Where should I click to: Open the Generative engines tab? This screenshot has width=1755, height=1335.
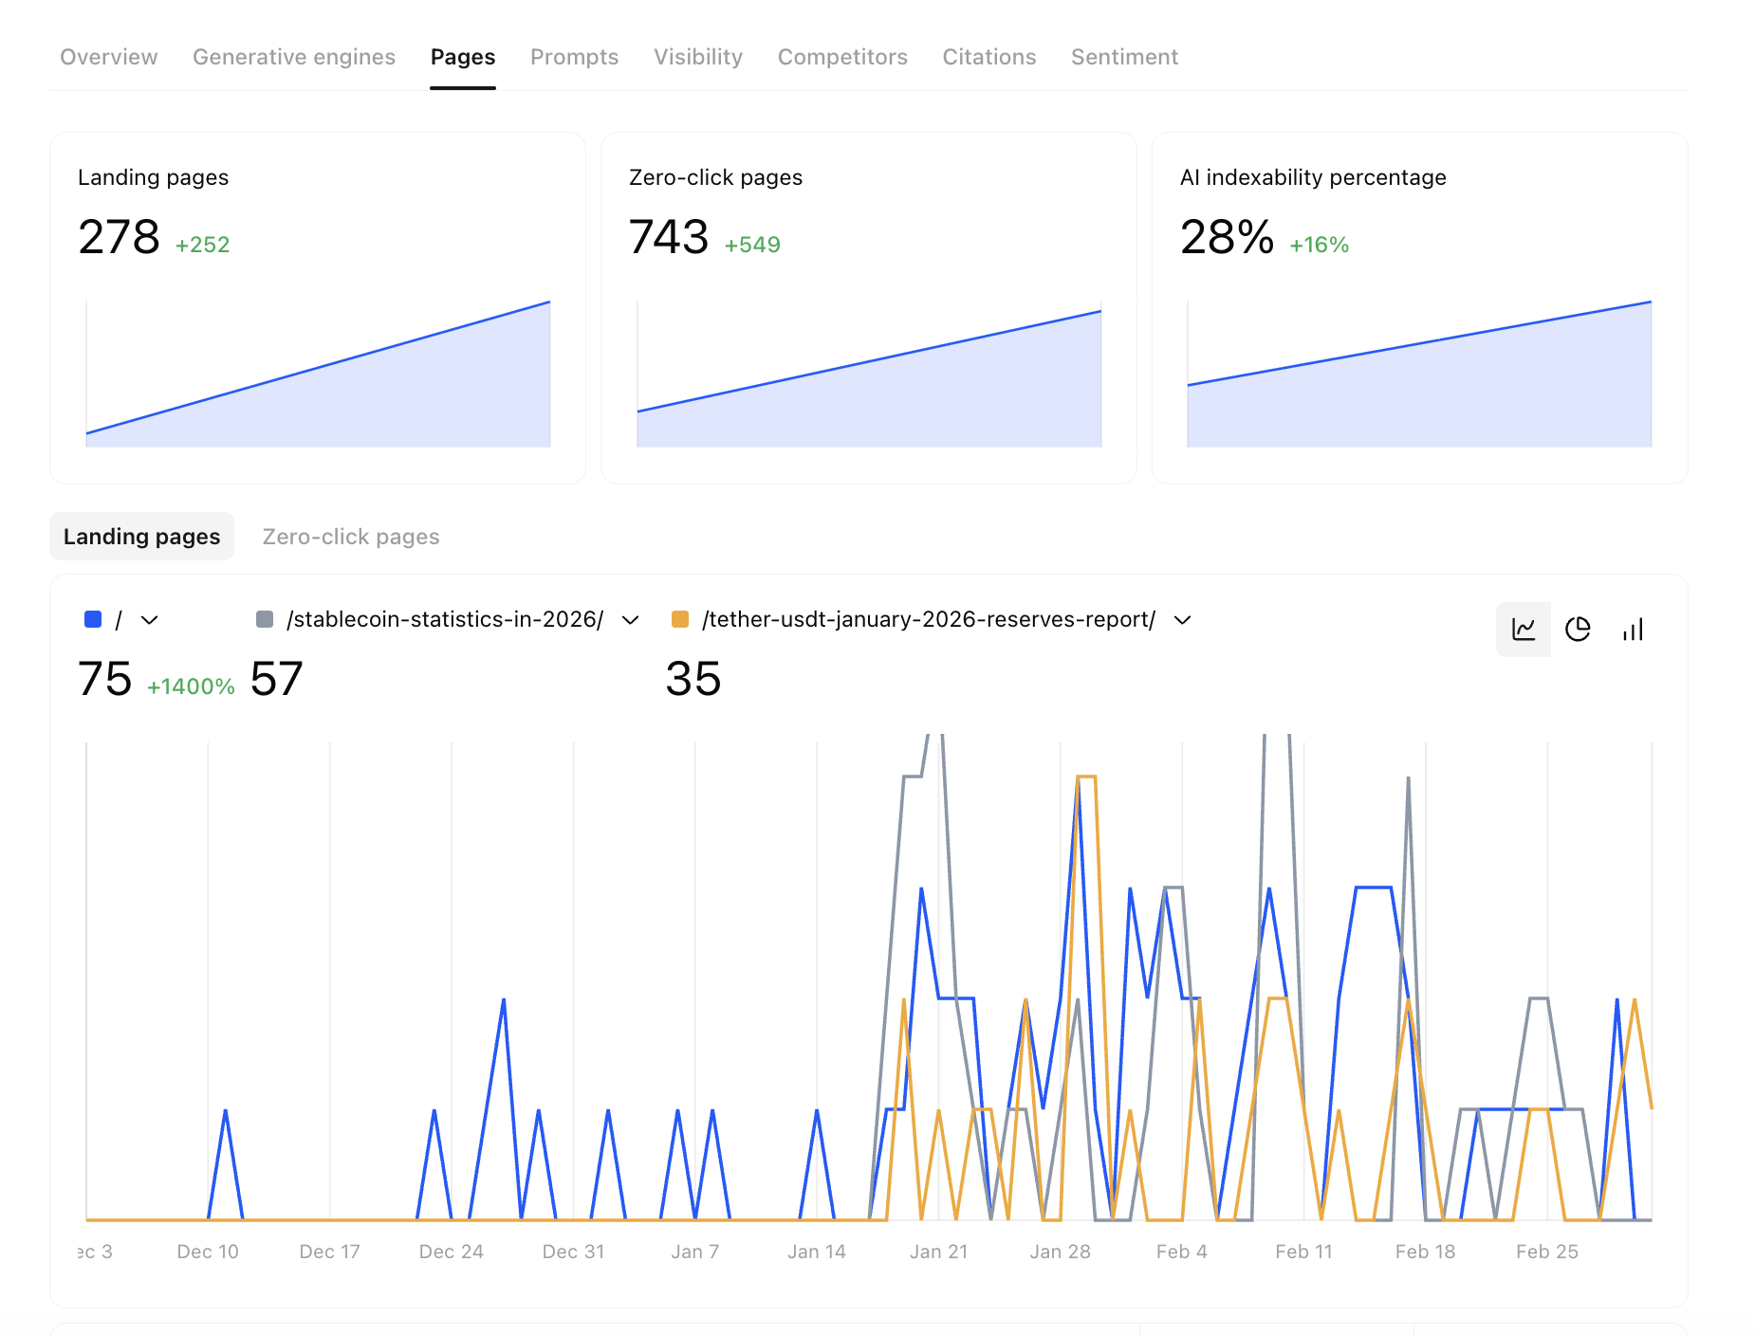[x=294, y=57]
